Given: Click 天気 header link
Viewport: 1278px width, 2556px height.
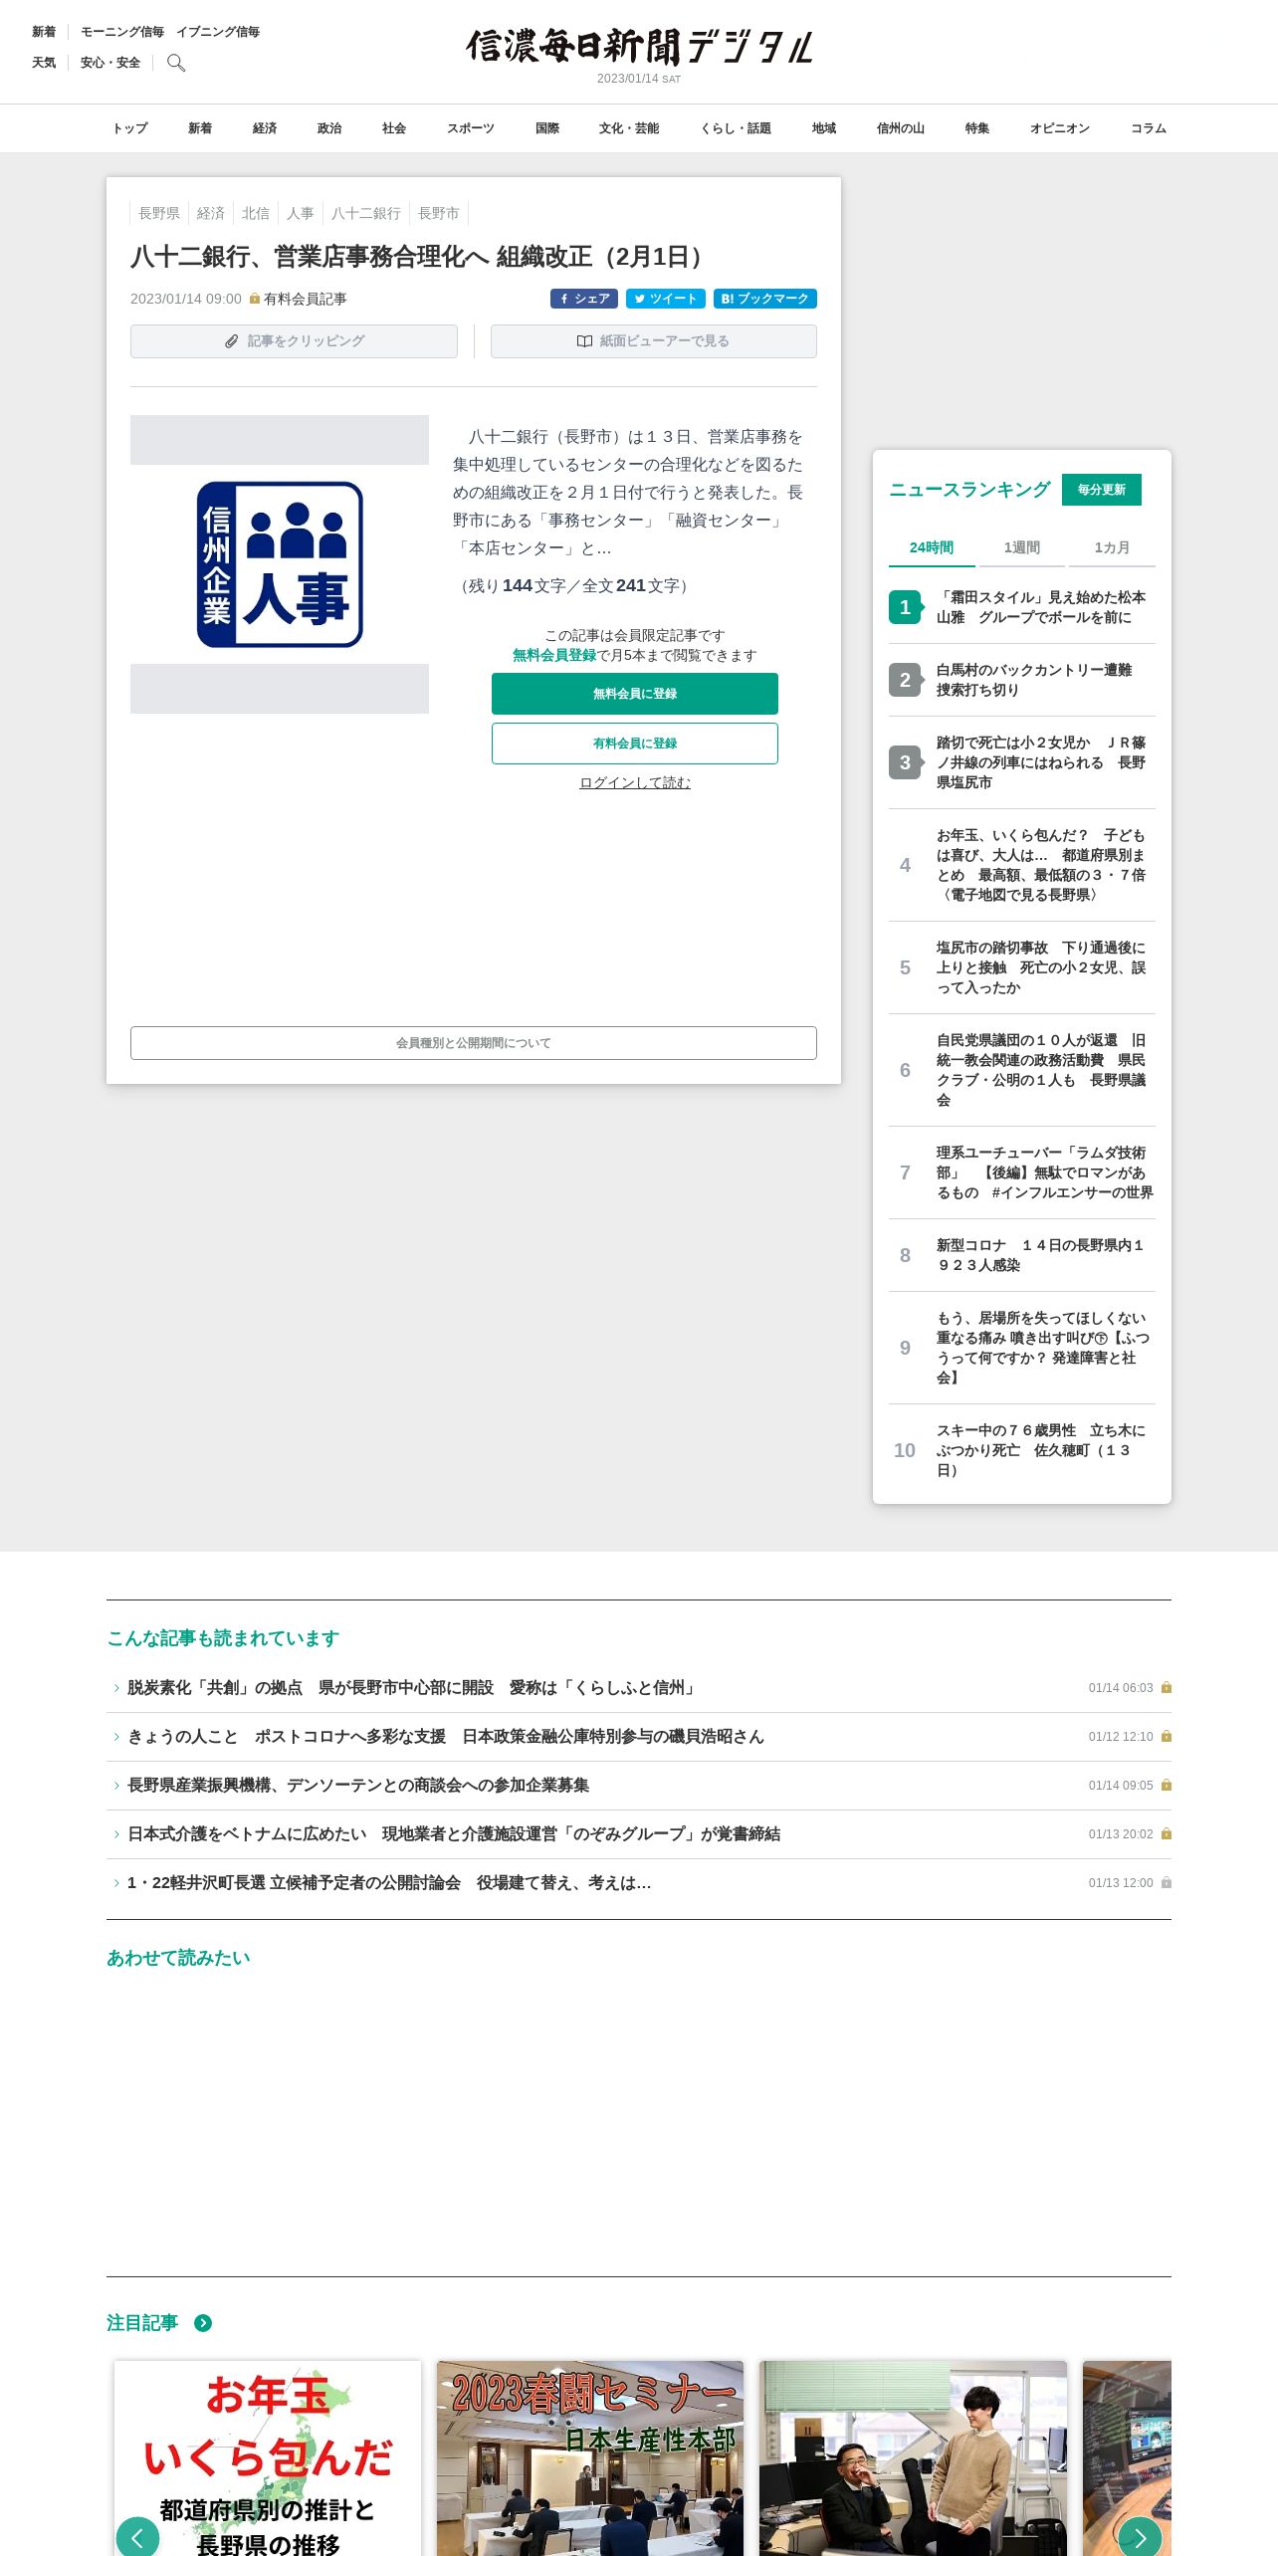Looking at the screenshot, I should pos(44,63).
